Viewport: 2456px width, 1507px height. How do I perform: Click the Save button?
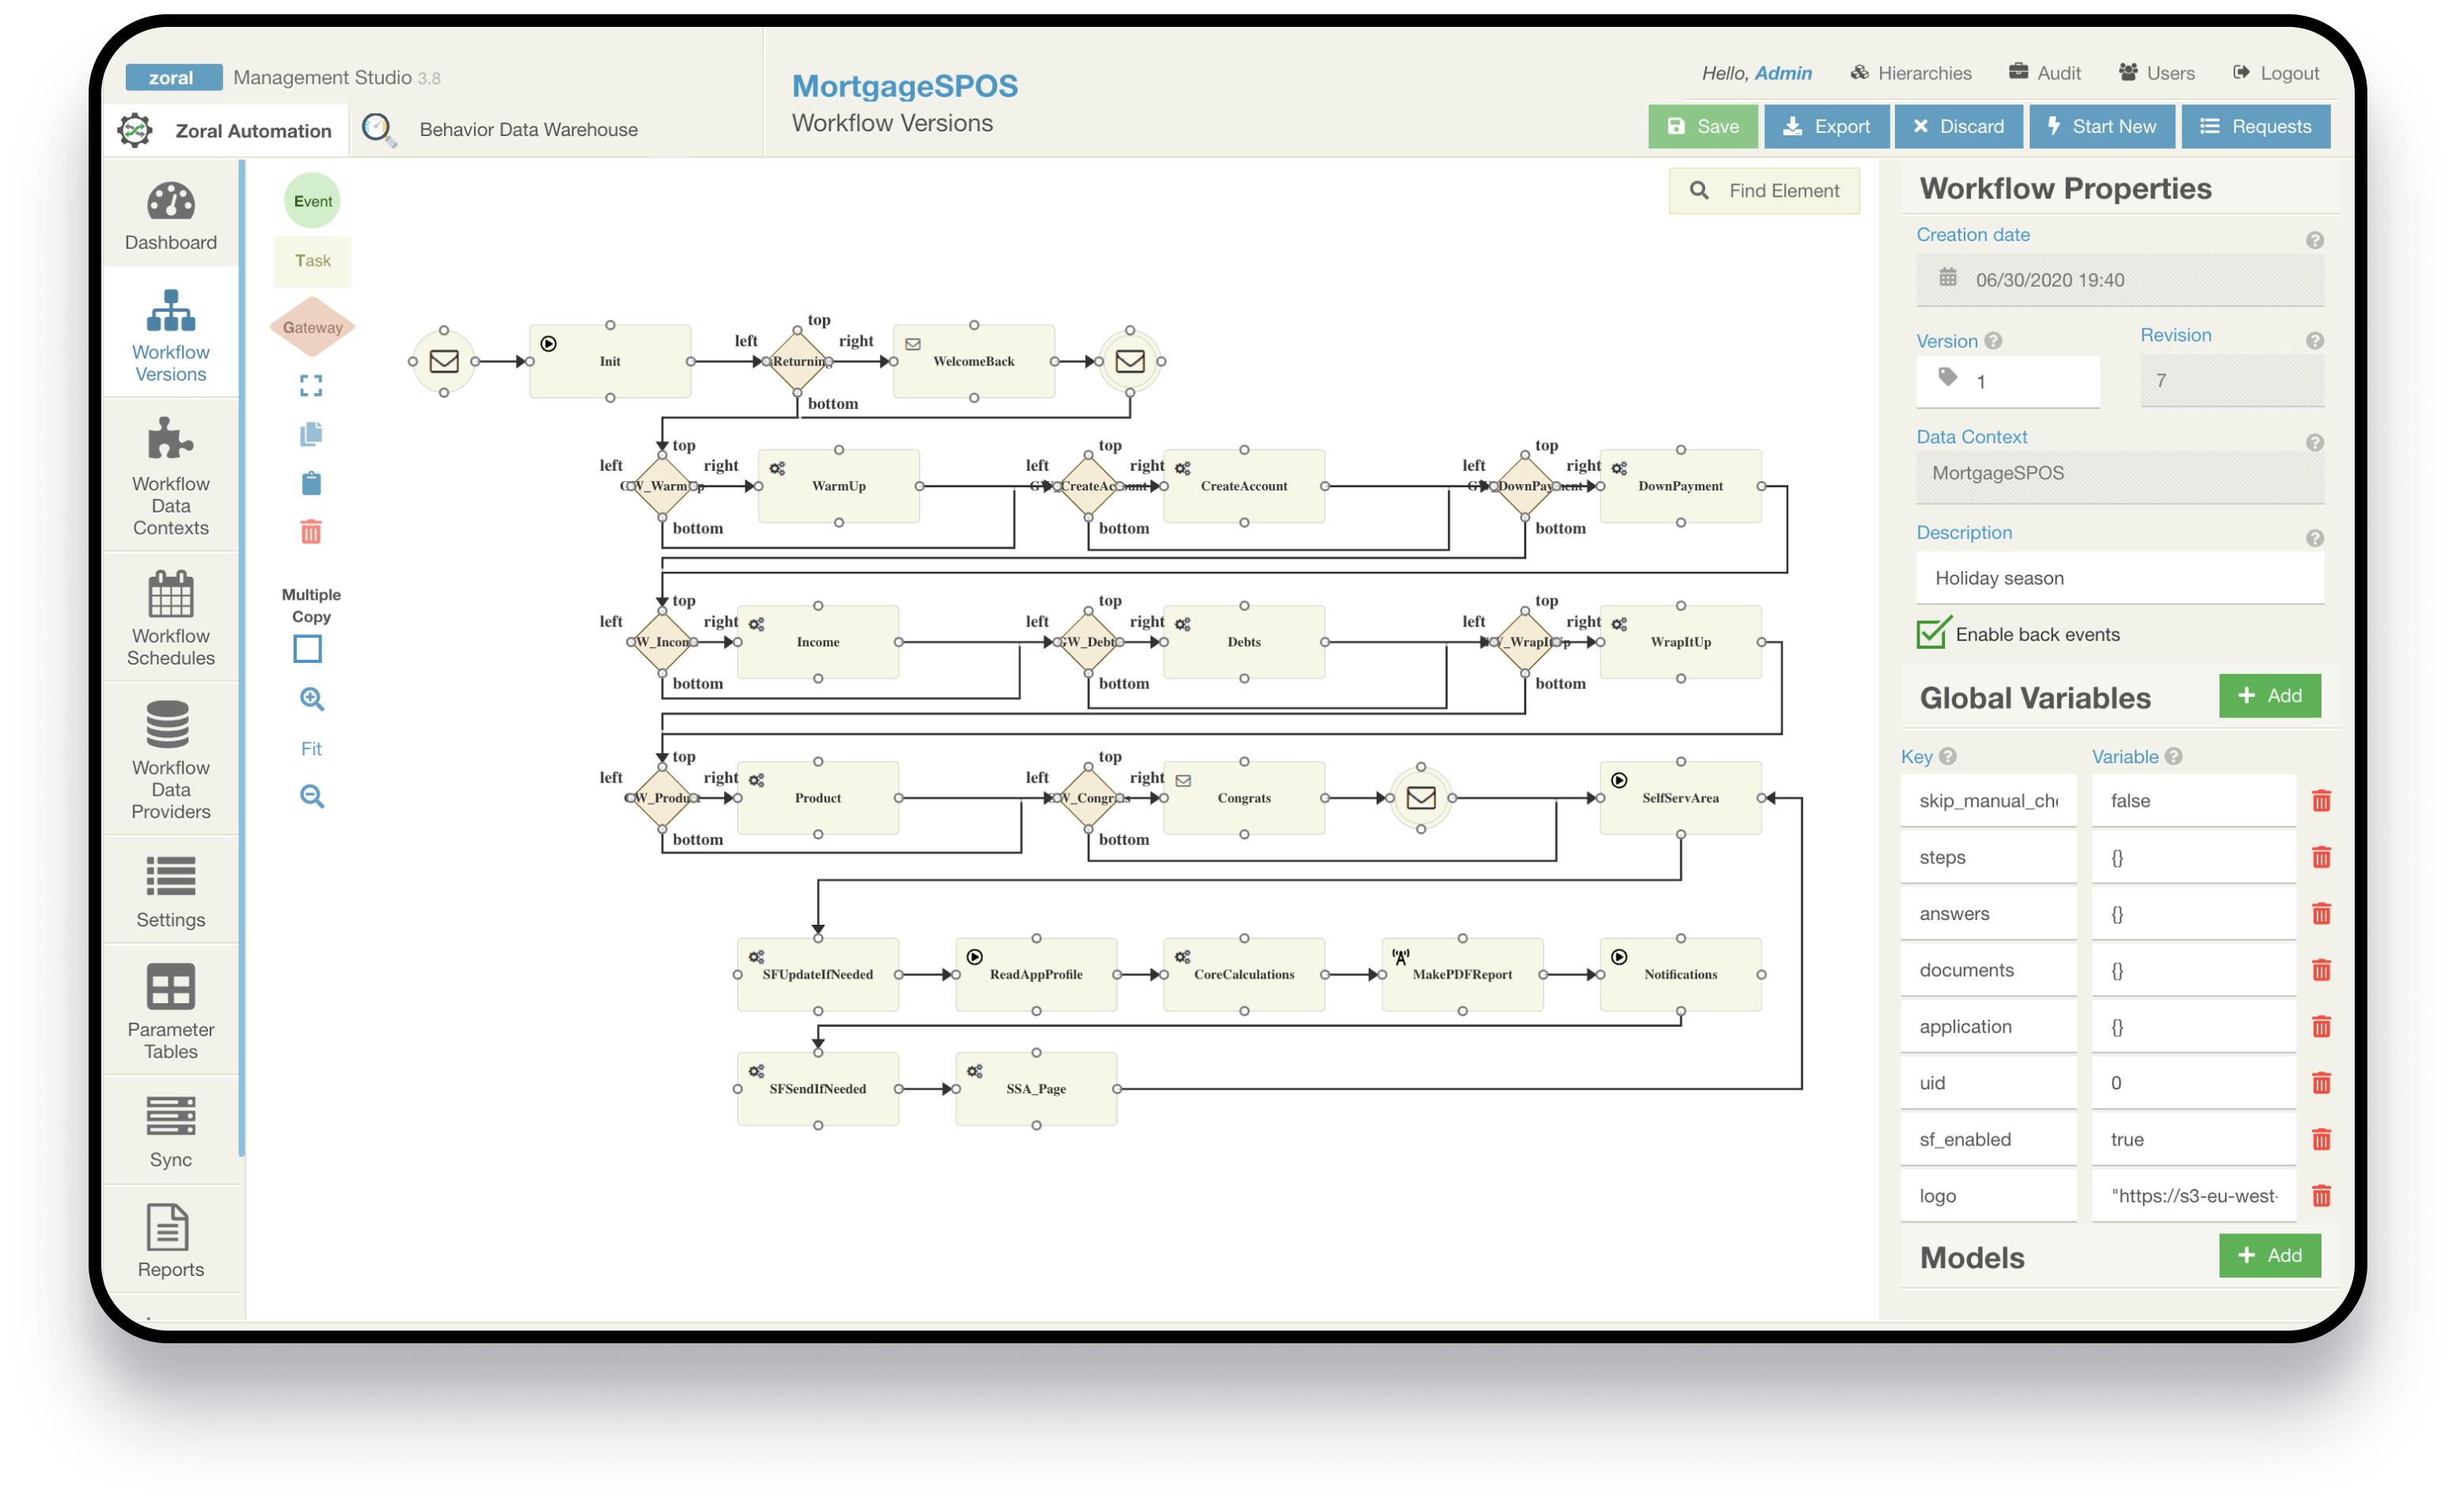(x=1703, y=127)
